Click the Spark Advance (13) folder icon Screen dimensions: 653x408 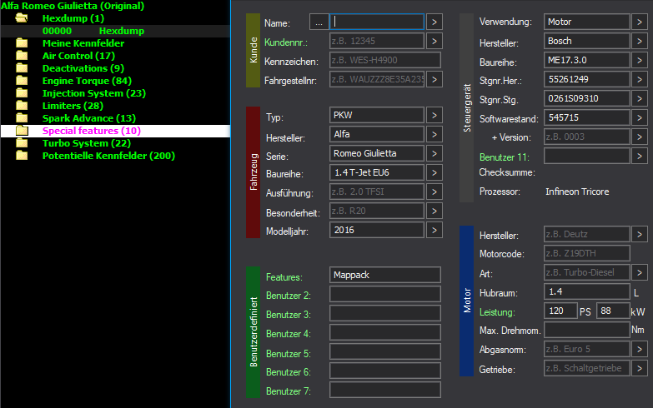(x=22, y=118)
